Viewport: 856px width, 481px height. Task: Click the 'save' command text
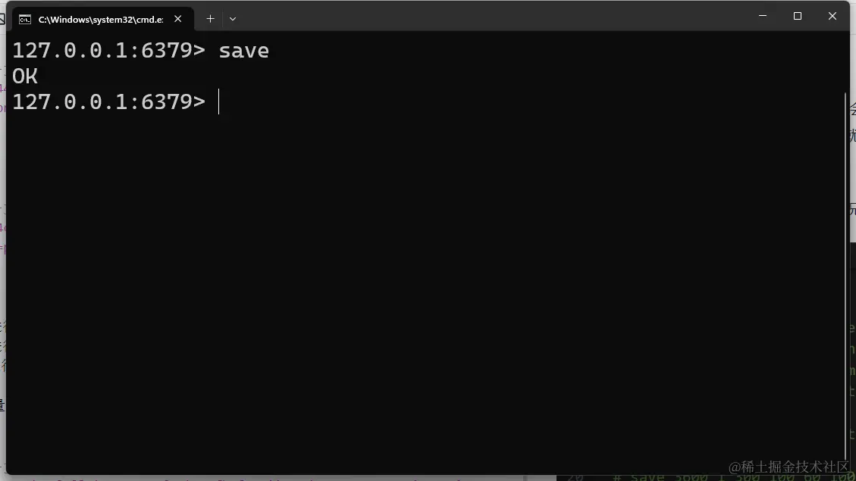tap(243, 51)
